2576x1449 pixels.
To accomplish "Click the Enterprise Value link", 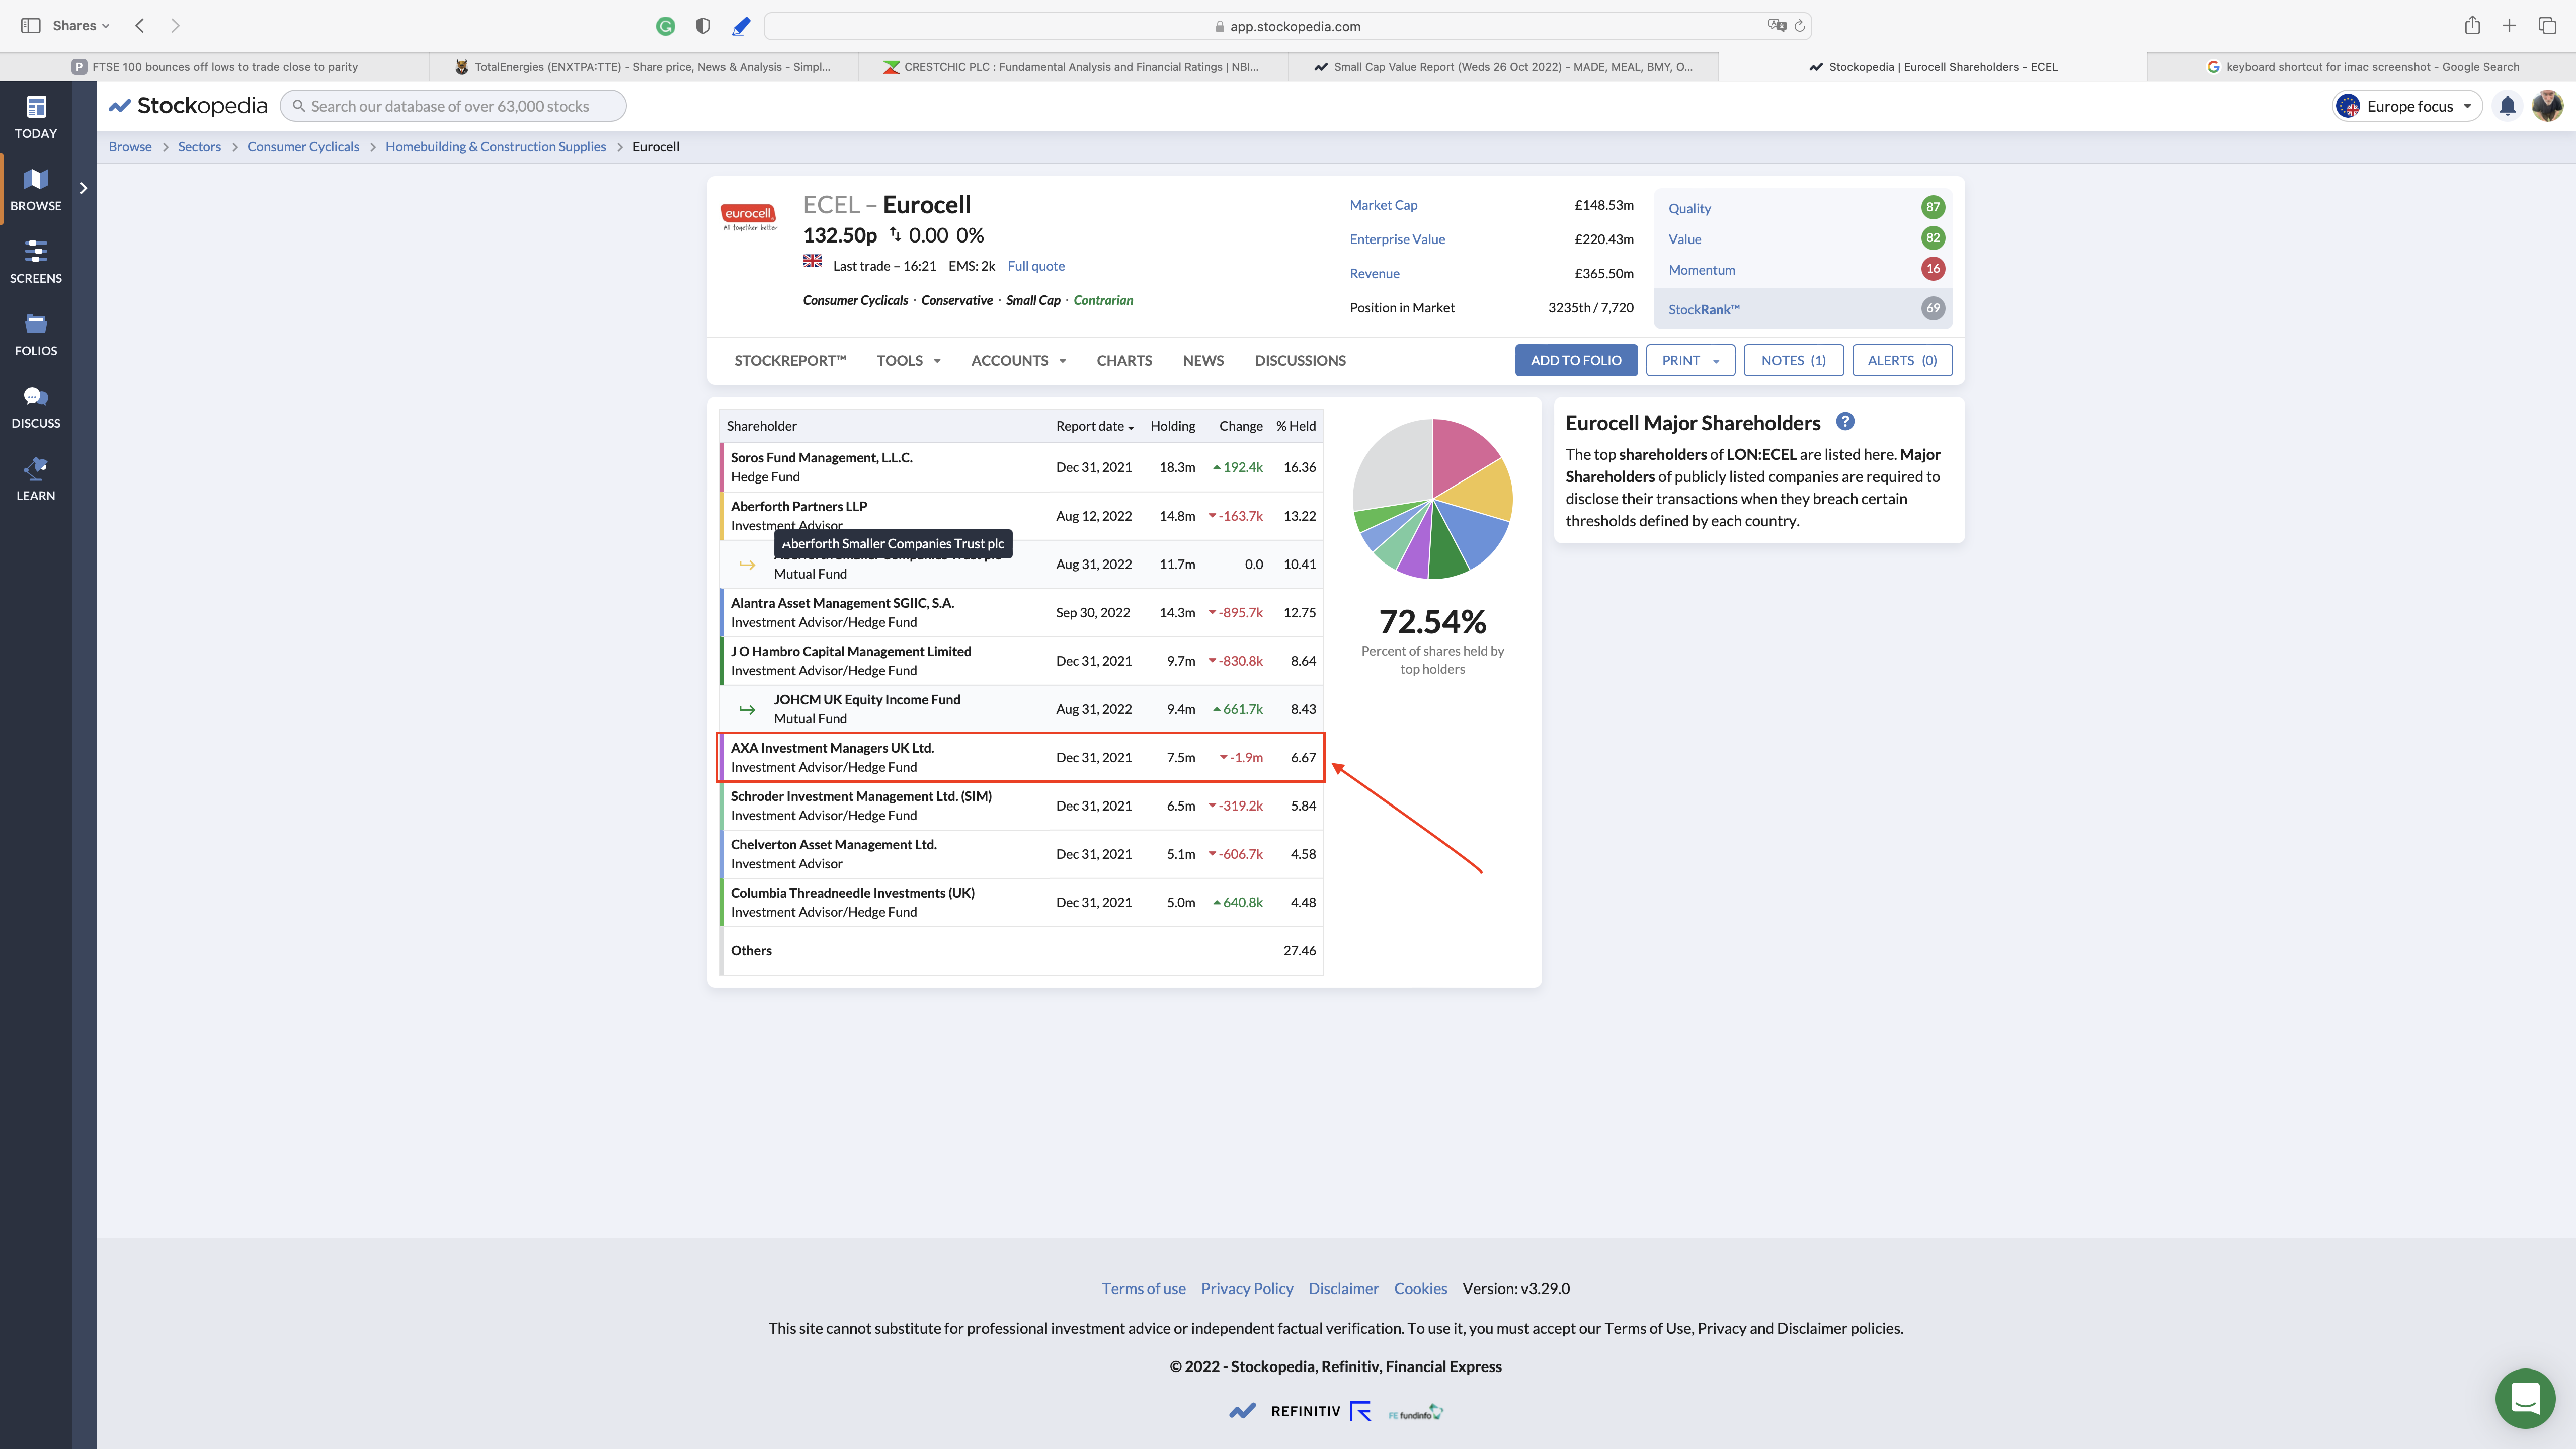I will (x=1397, y=239).
